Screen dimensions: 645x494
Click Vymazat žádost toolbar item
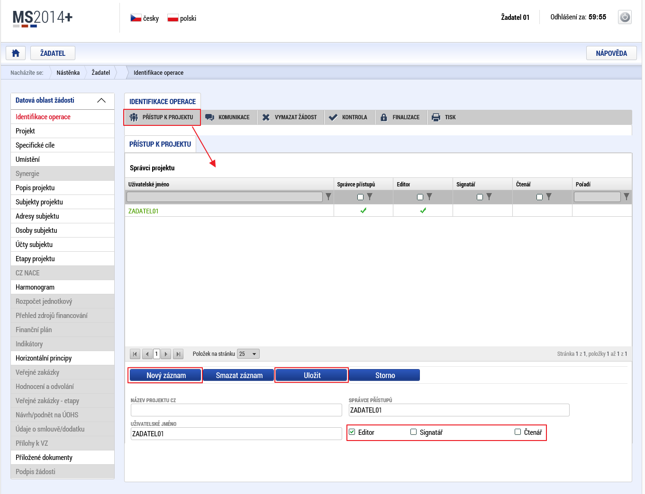coord(291,117)
